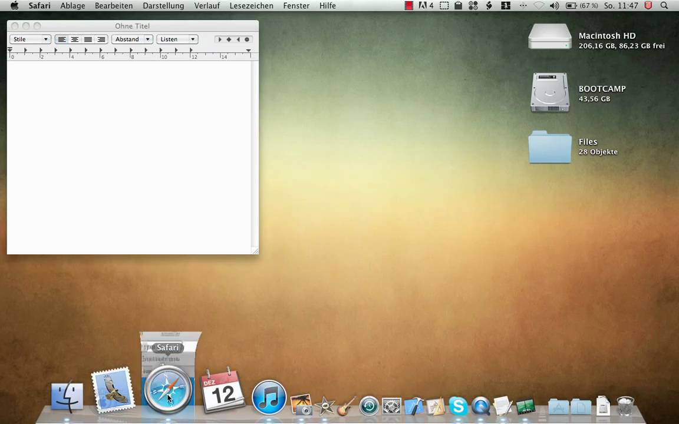Open the Safari application menu

[39, 6]
